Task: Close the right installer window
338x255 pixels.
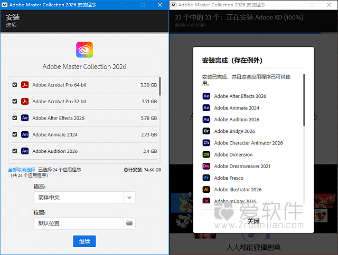Action: pyautogui.click(x=328, y=5)
